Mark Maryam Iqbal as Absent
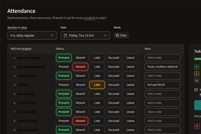This screenshot has height=134, width=201. pos(80,130)
